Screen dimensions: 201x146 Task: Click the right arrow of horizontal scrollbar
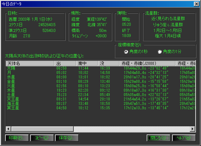tap(193, 129)
